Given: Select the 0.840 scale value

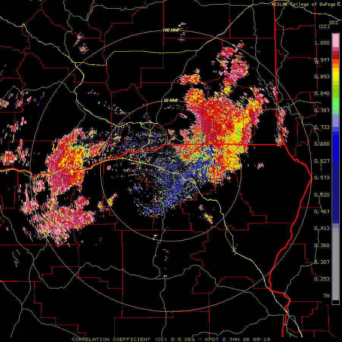Looking at the screenshot, I should pos(322,93).
